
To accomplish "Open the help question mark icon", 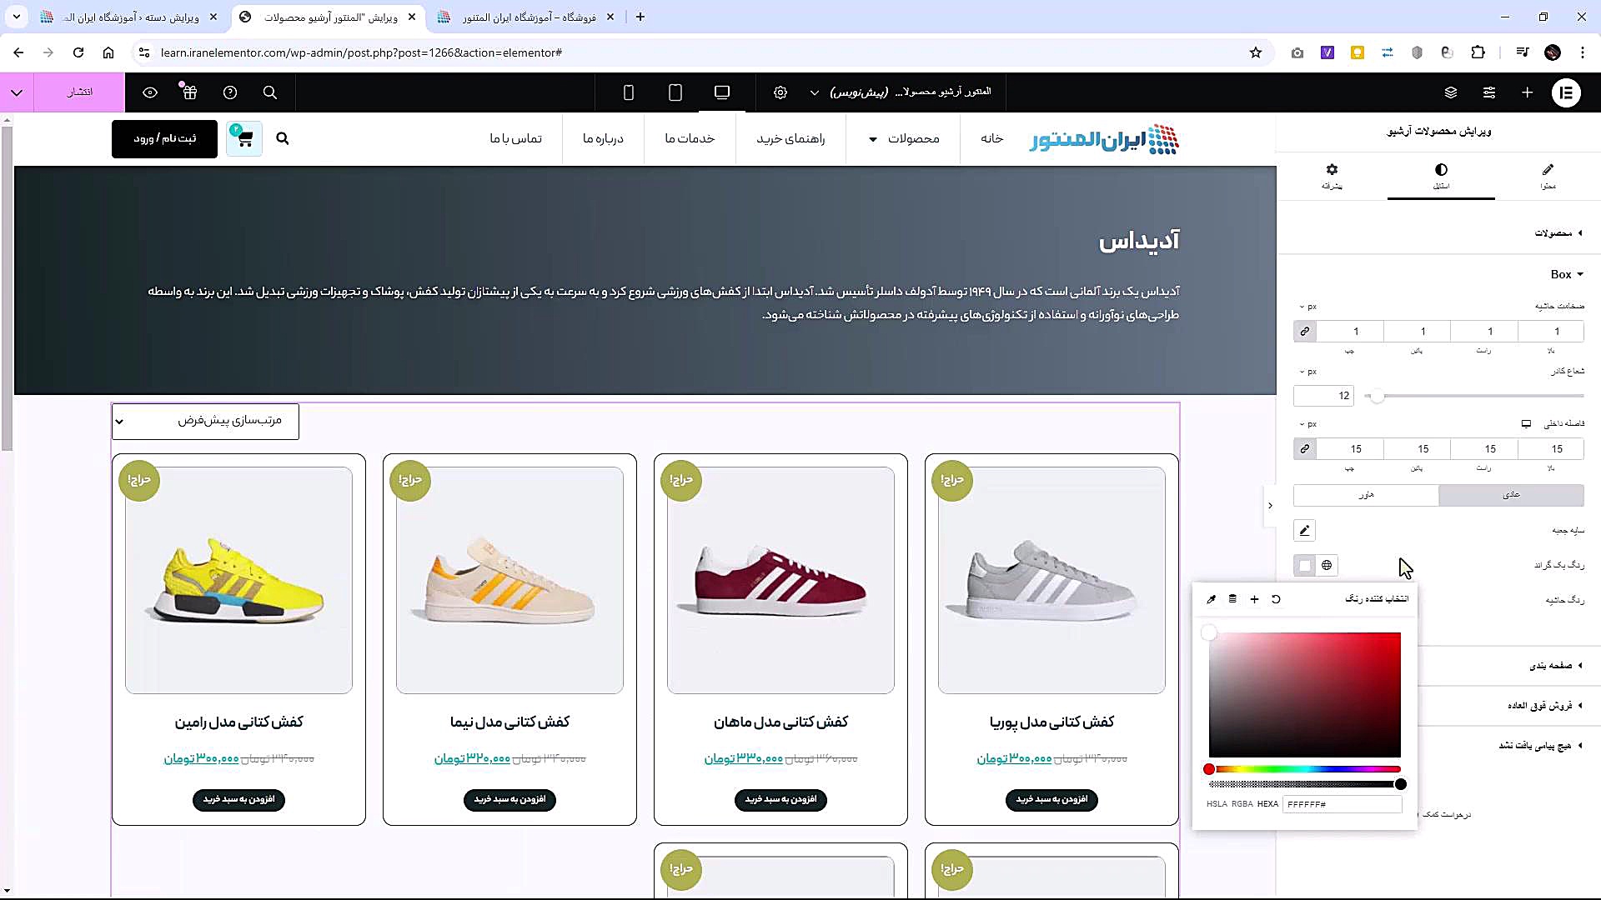I will tap(230, 92).
